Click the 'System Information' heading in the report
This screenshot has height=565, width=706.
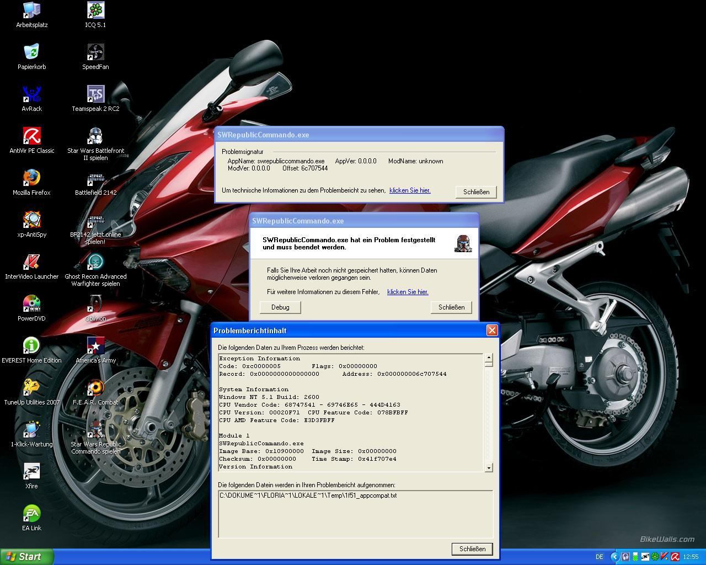tap(253, 390)
